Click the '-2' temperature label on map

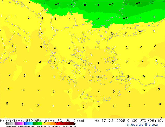pos(139,18)
